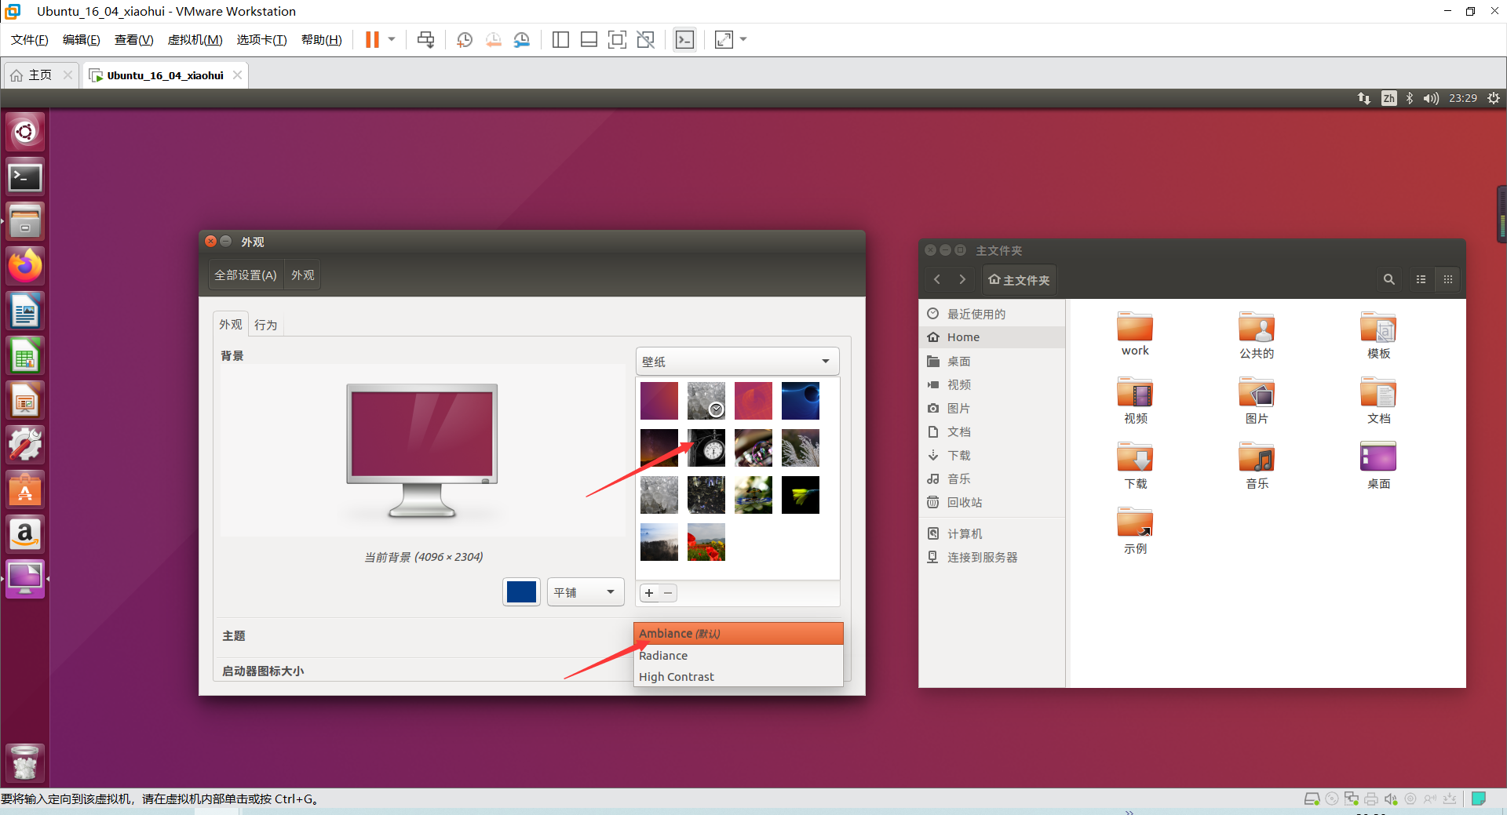Viewport: 1507px width, 815px height.
Task: Toggle the Zh input method indicator
Action: point(1388,98)
